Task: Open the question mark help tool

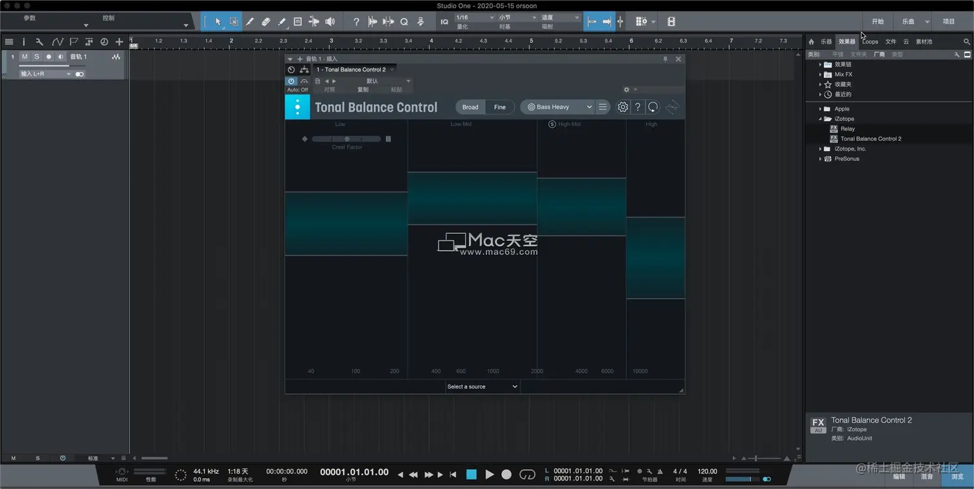Action: pos(356,21)
